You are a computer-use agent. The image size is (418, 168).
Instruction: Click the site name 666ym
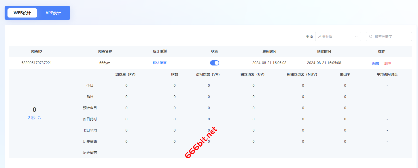(105, 63)
